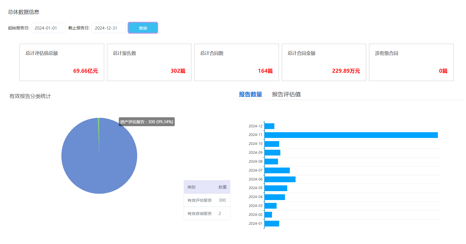
Task: Open the 总计合同金额 summary card
Action: coord(324,62)
